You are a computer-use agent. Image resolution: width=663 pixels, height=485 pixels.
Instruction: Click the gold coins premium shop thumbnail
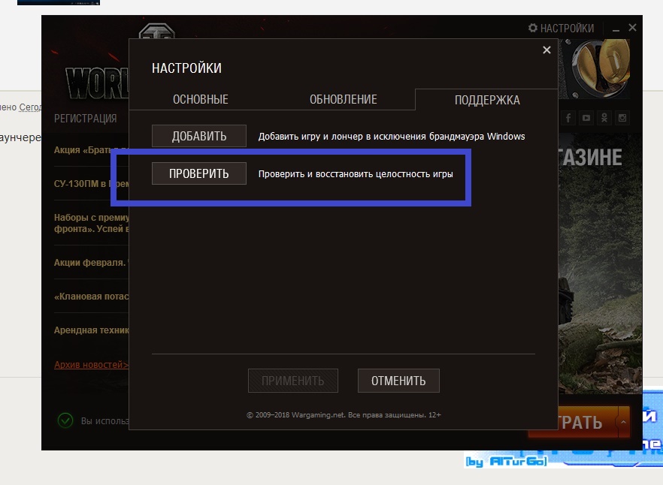[x=594, y=69]
